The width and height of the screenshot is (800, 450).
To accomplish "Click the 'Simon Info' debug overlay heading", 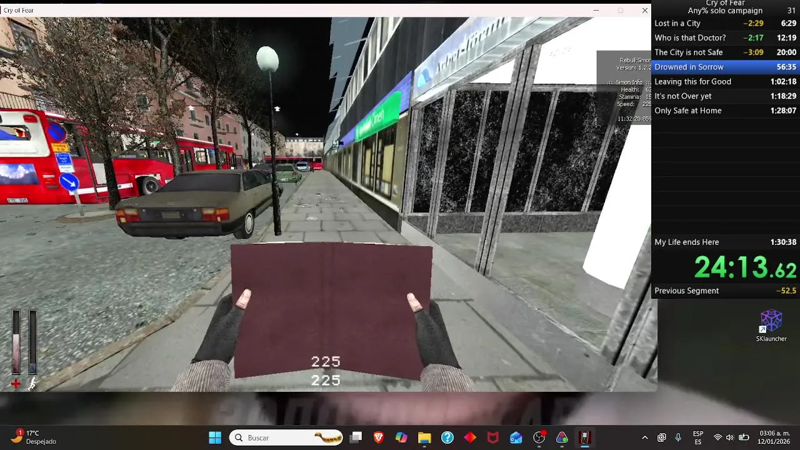I will (629, 82).
